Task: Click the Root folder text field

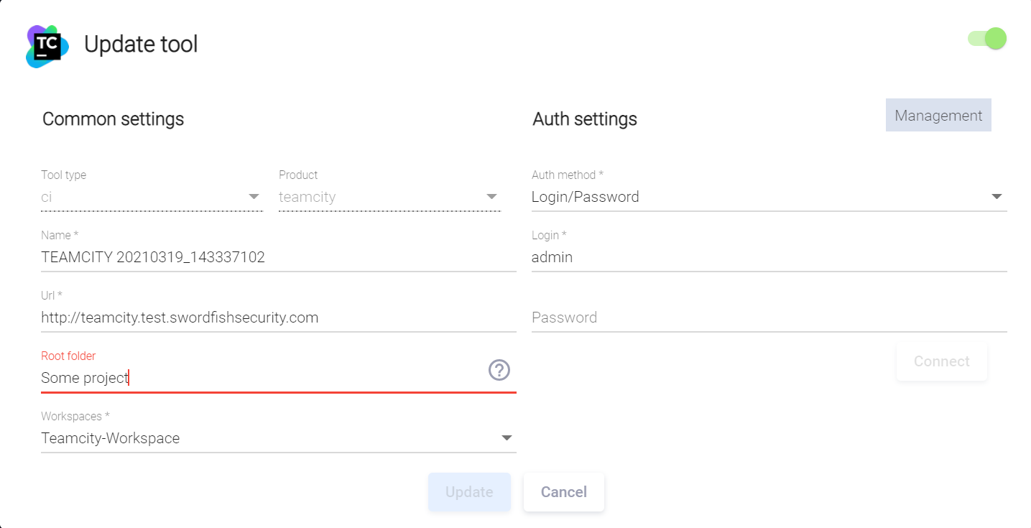Action: coord(259,378)
